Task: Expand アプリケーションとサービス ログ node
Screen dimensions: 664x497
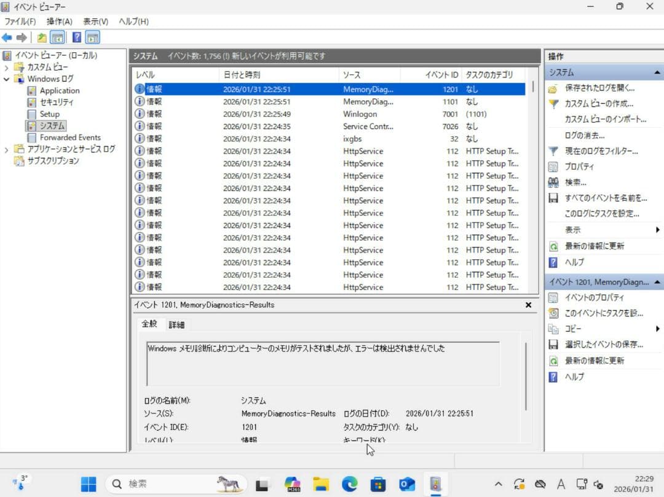Action: point(6,149)
